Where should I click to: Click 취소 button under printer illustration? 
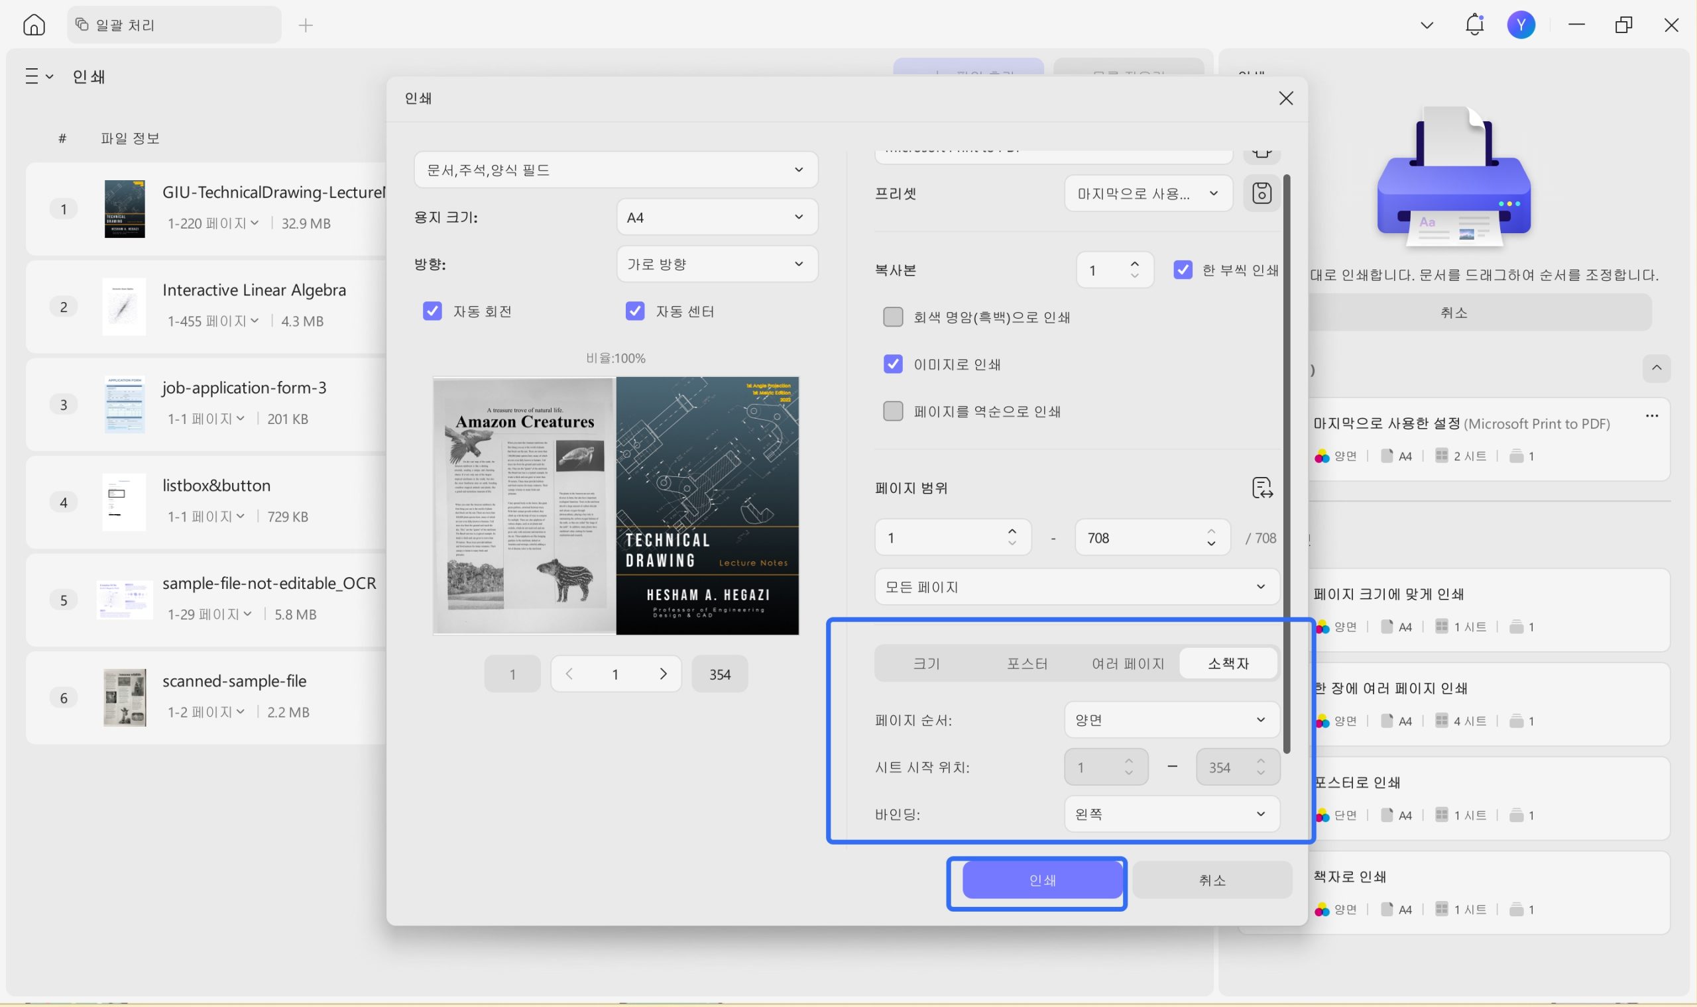1452,313
